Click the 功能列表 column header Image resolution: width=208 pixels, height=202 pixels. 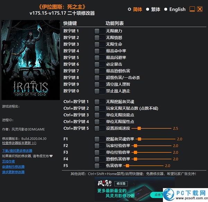point(115,23)
